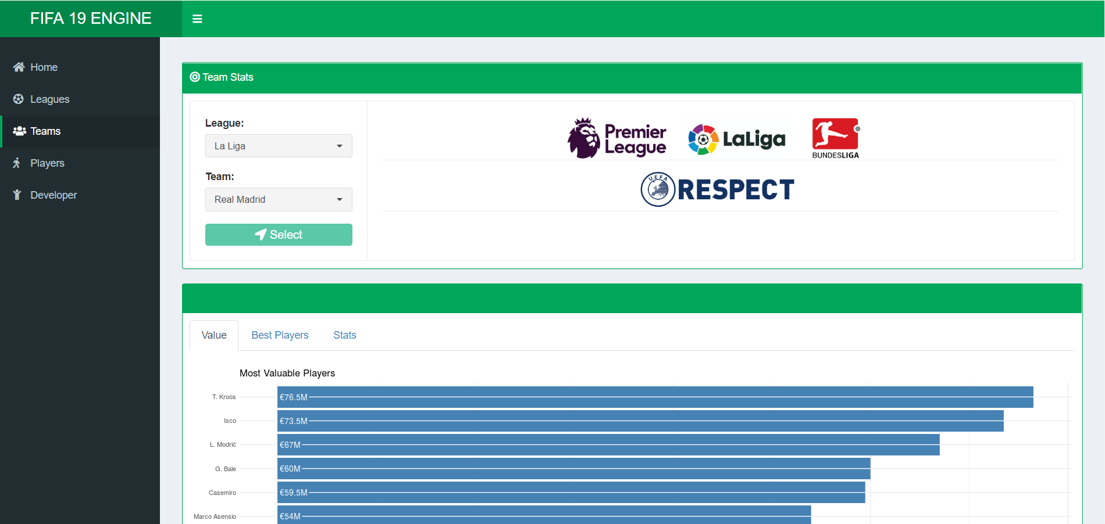This screenshot has height=524, width=1105.
Task: Click the Premier League logo
Action: point(617,138)
